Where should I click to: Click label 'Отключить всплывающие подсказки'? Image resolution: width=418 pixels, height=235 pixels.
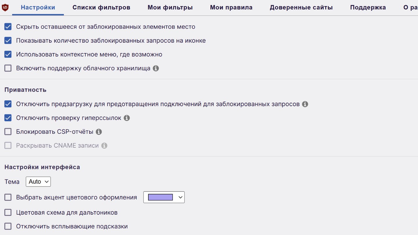[72, 226]
